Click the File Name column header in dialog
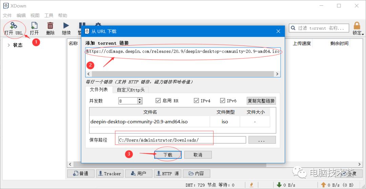The height and width of the screenshot is (189, 366). pyautogui.click(x=150, y=112)
